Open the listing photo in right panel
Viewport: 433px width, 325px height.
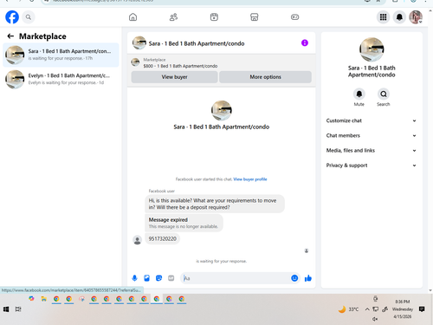click(x=372, y=49)
